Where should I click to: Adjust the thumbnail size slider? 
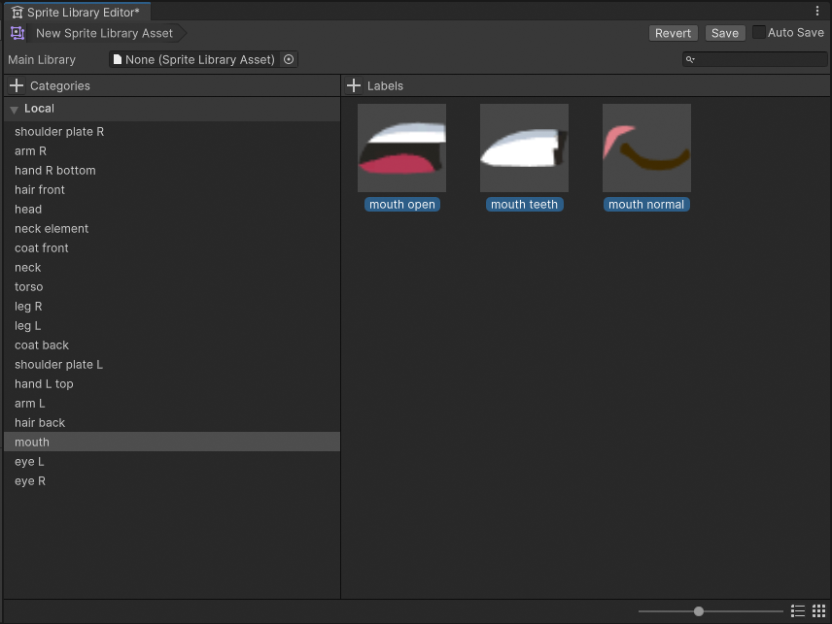pyautogui.click(x=699, y=611)
